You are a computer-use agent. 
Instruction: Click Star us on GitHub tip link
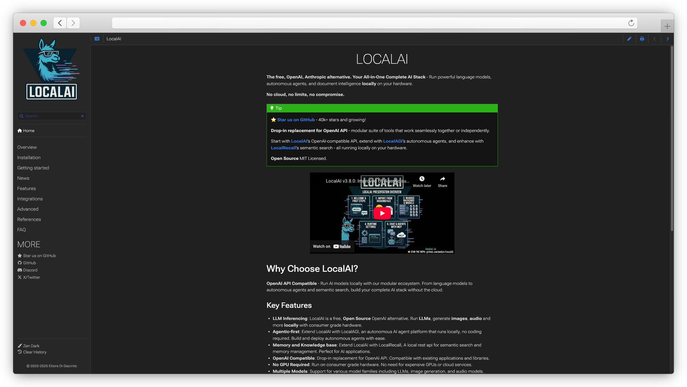[x=295, y=120]
